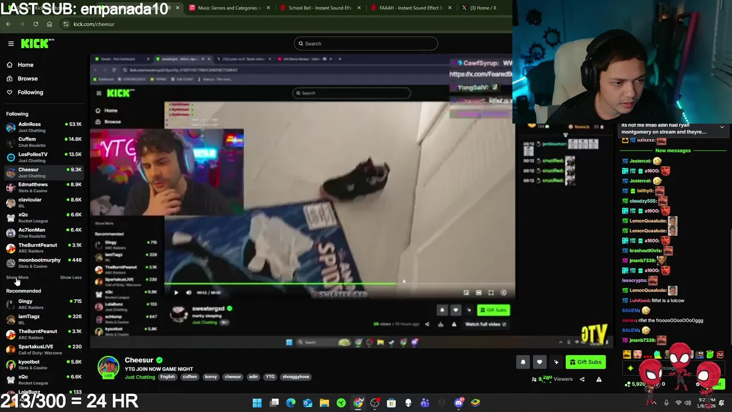The image size is (732, 412).
Task: Collapse the pinned chat message chevron
Action: pos(722,127)
